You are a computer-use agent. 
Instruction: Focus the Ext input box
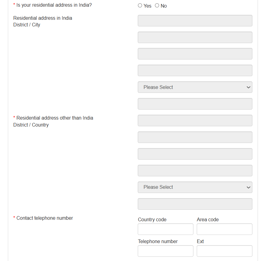click(224, 251)
